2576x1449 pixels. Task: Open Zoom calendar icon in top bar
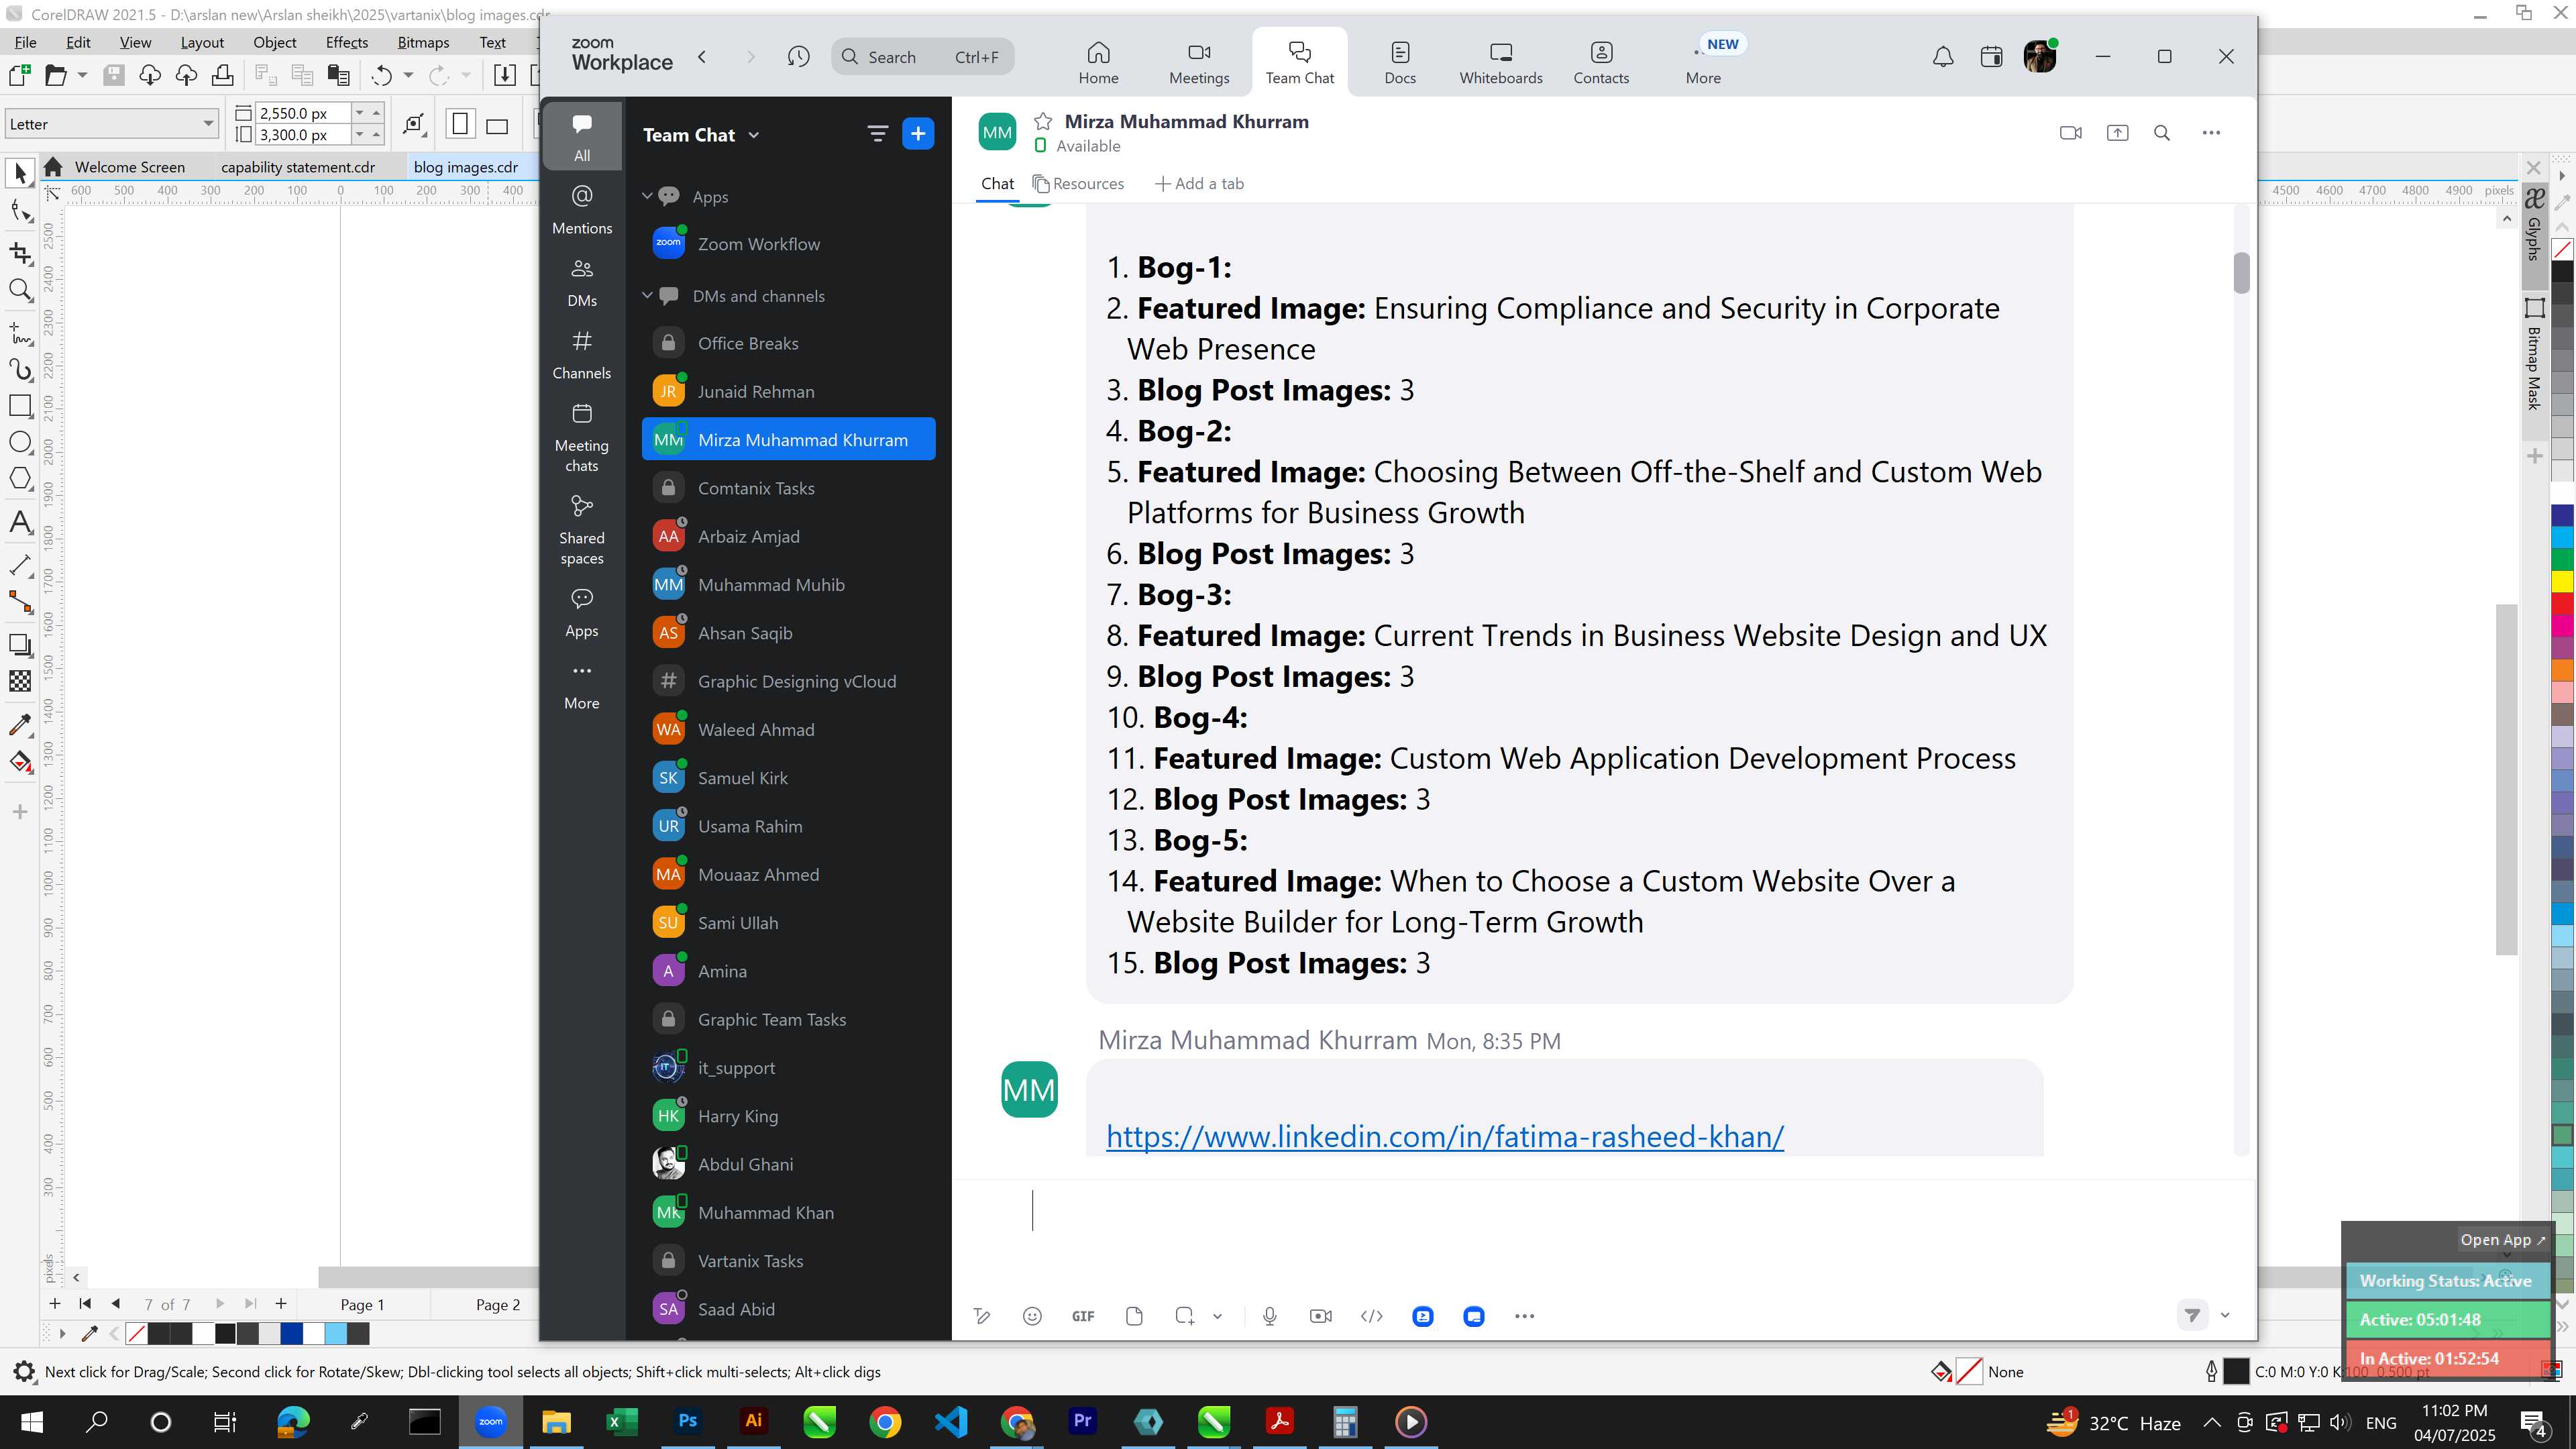coord(1991,57)
